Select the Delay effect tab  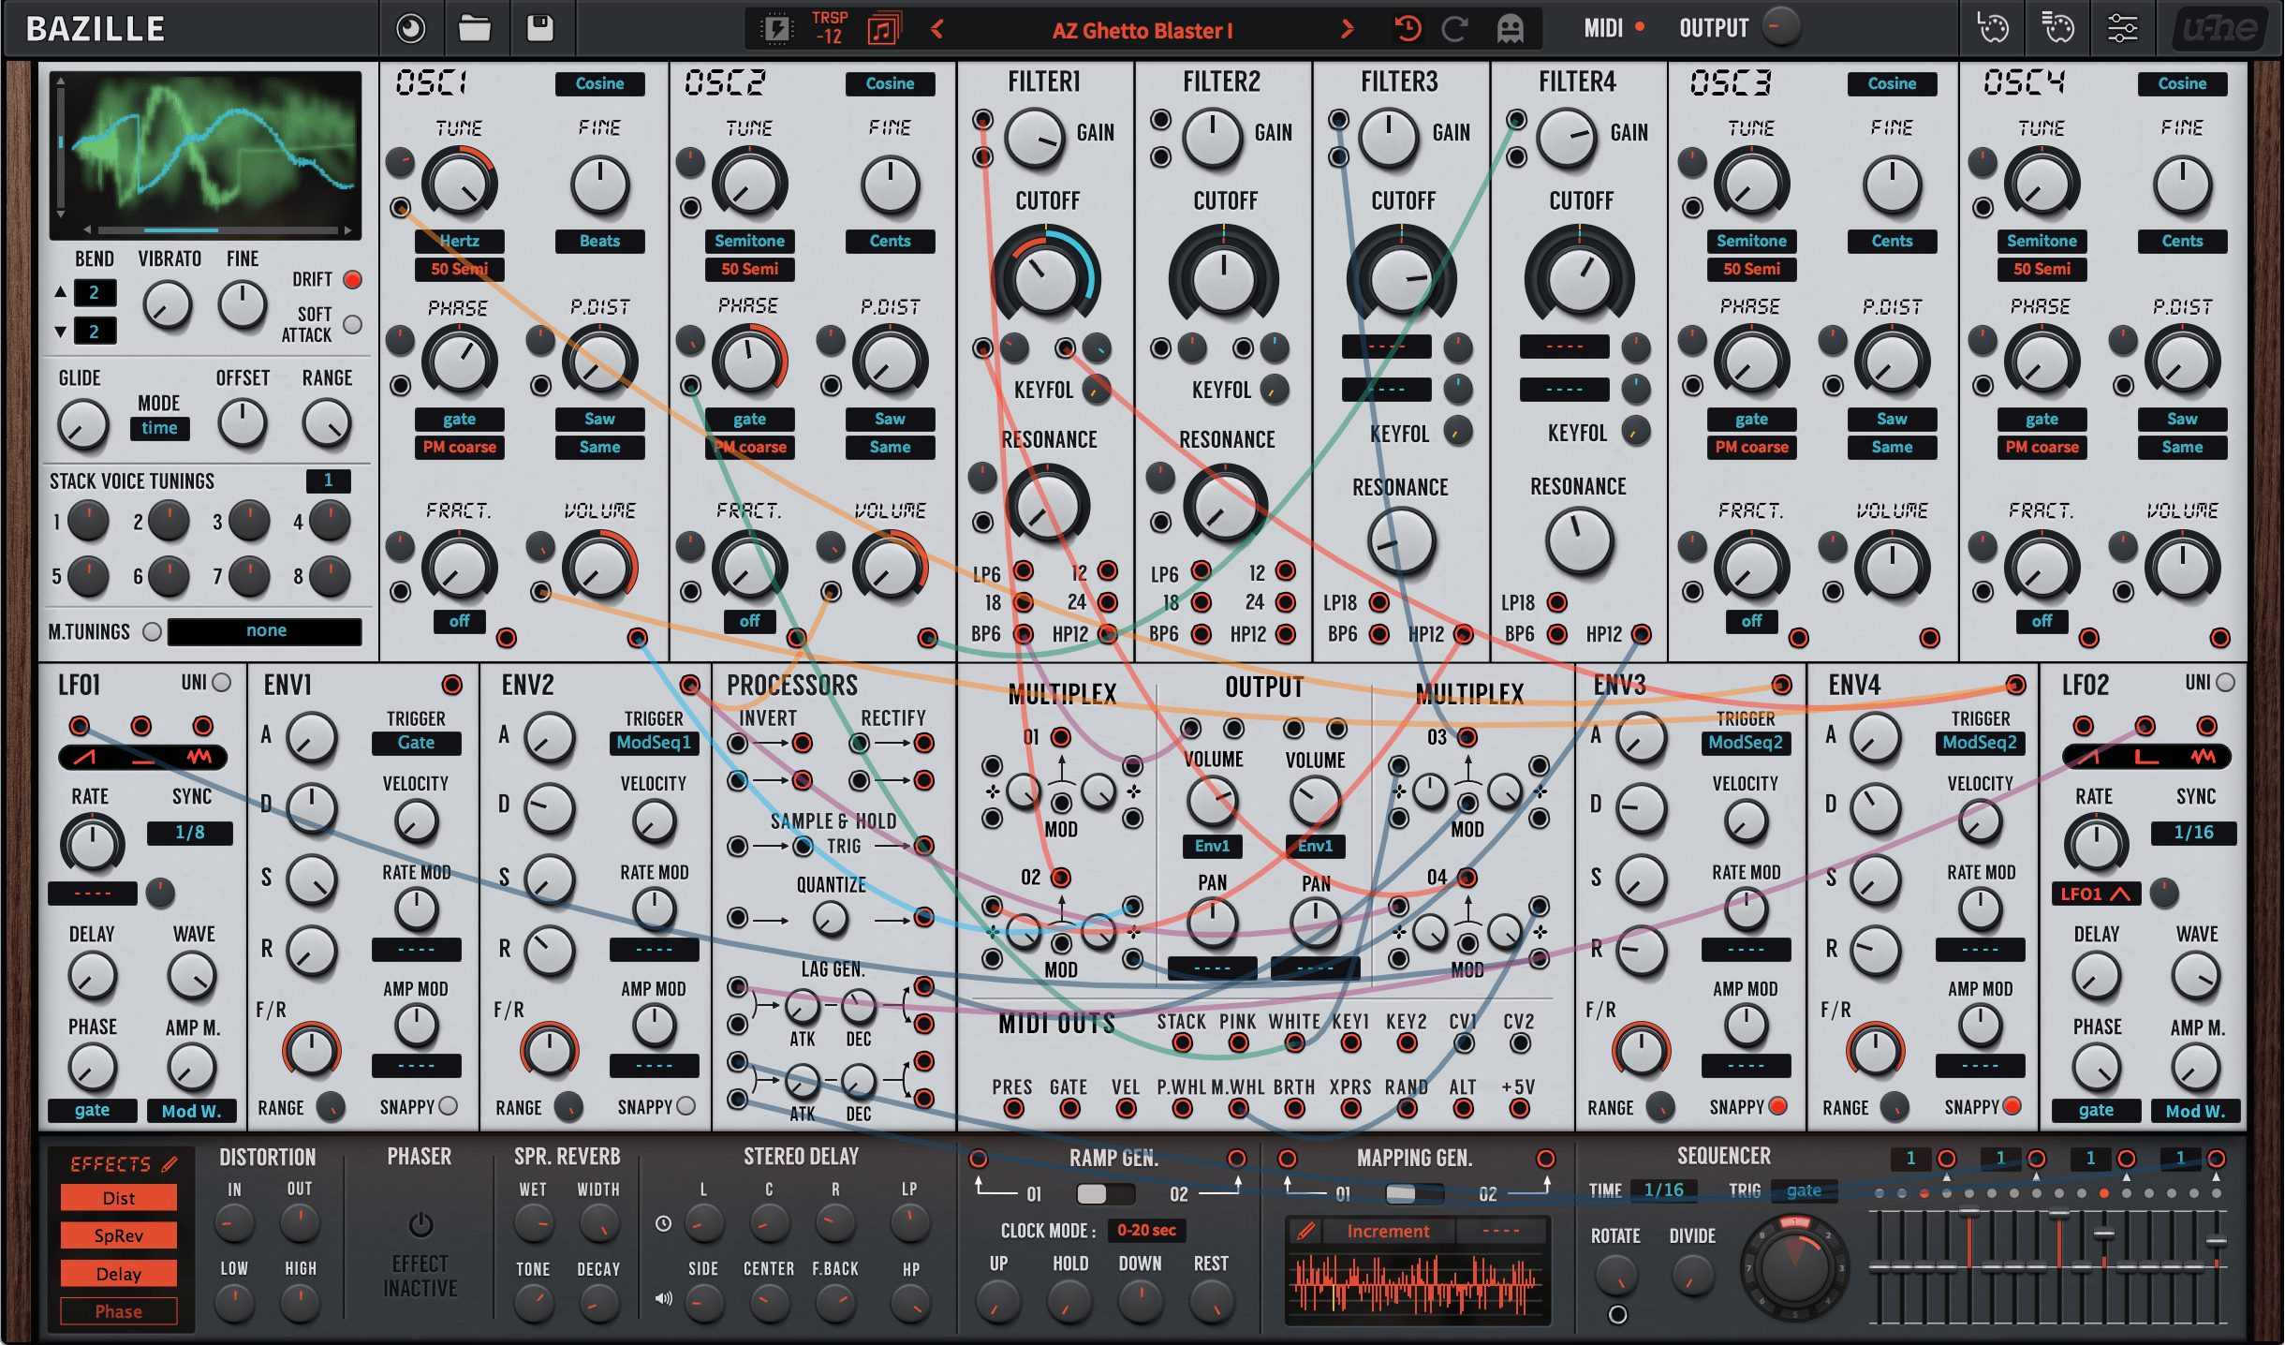coord(119,1274)
